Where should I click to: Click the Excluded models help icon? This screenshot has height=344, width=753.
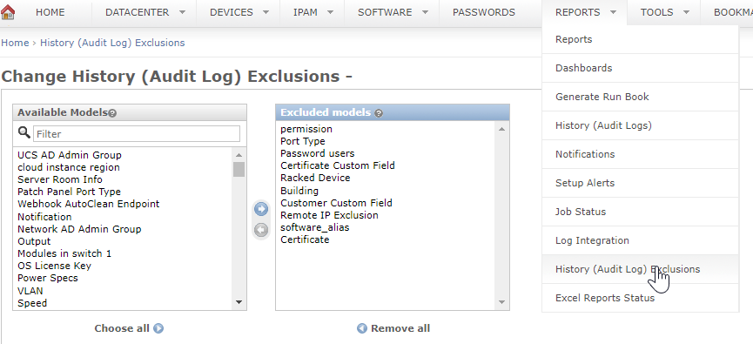379,113
